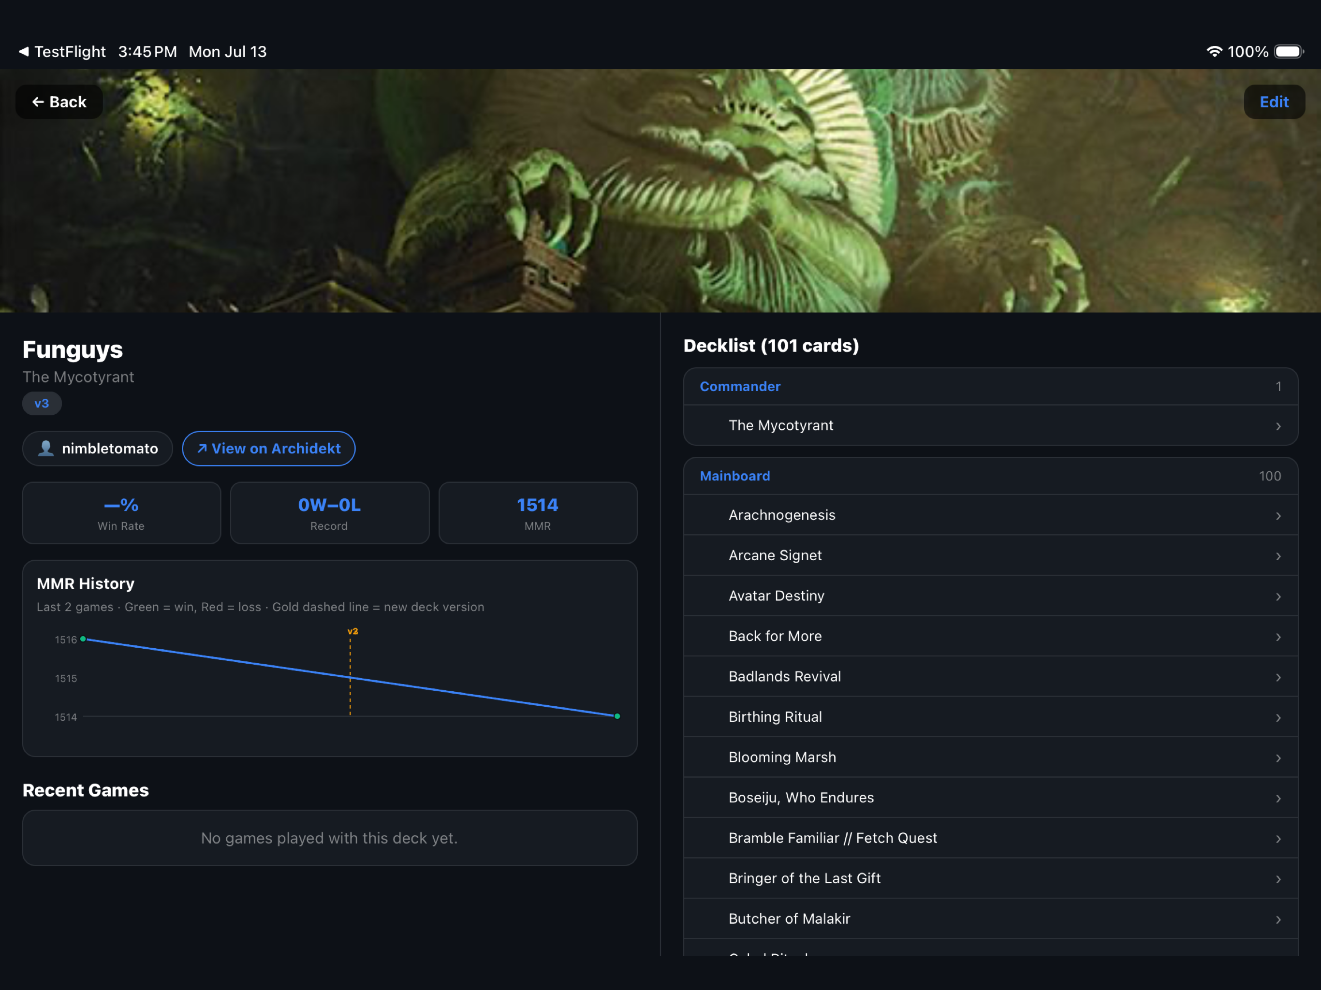Open View on Archidekt link
This screenshot has width=1321, height=990.
(268, 449)
